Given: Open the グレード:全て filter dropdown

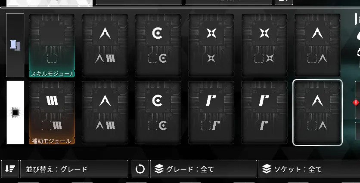Looking at the screenshot, I should [x=203, y=169].
